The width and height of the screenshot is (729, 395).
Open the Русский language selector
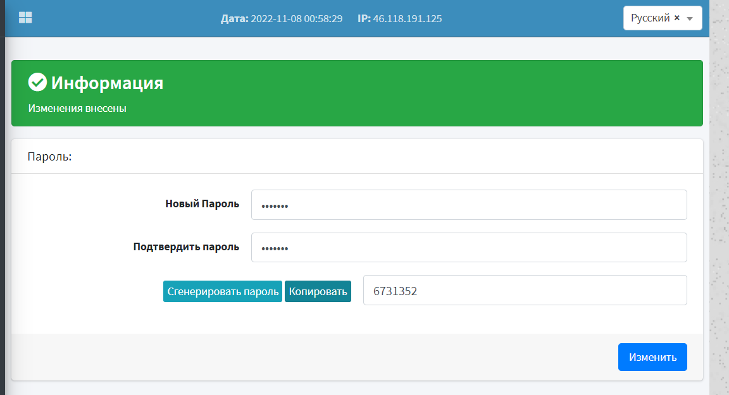(x=651, y=18)
